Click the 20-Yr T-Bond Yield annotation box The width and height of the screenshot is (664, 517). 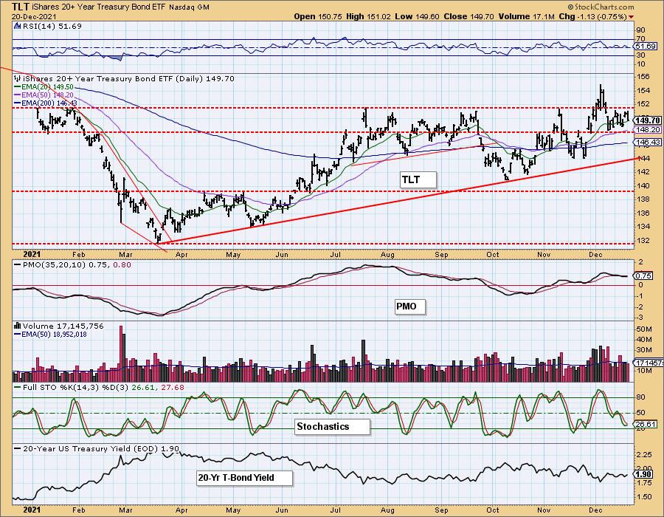tap(245, 478)
